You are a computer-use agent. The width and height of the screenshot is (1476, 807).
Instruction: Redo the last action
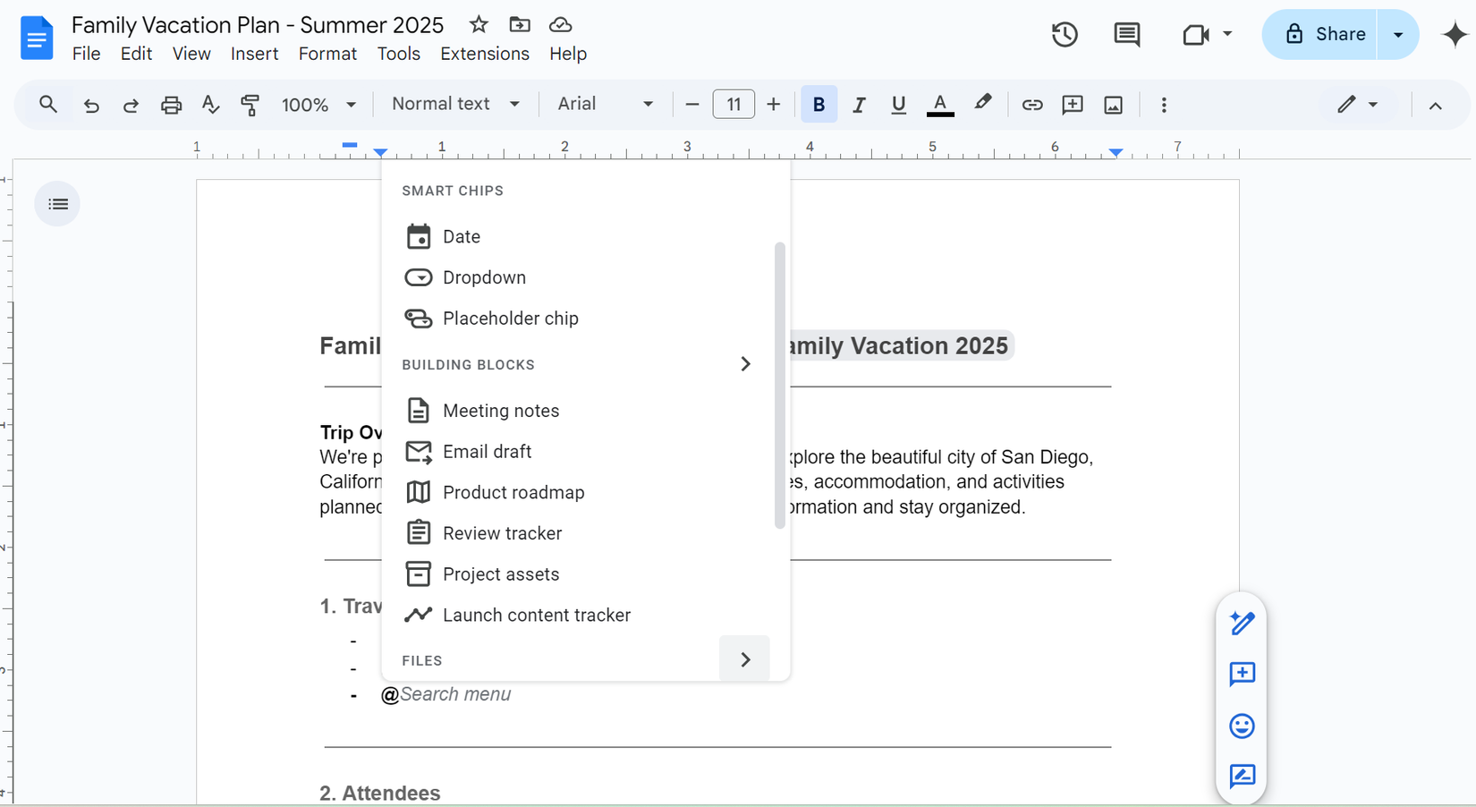point(131,105)
